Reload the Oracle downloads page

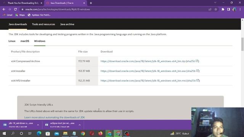tap(15, 9)
